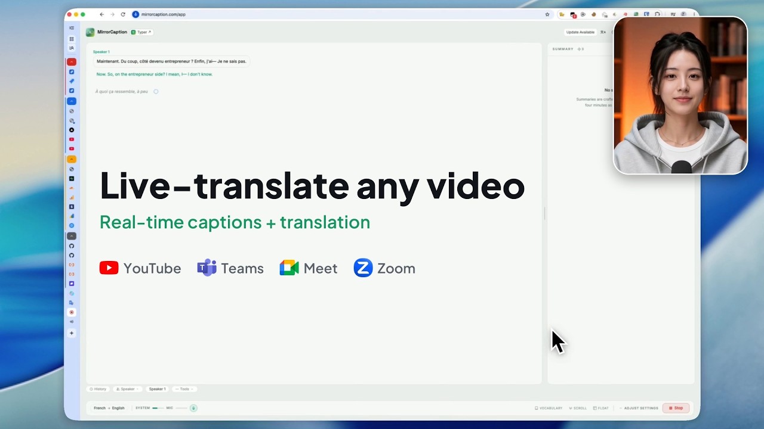The image size is (764, 429).
Task: Select the red tab group icon in sidebar
Action: point(72,62)
